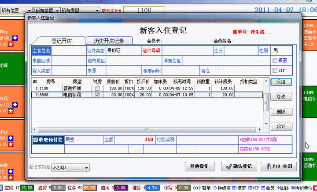This screenshot has height=192, width=317.
Task: Toggle the 收取预付款 checkbox
Action: click(x=36, y=140)
